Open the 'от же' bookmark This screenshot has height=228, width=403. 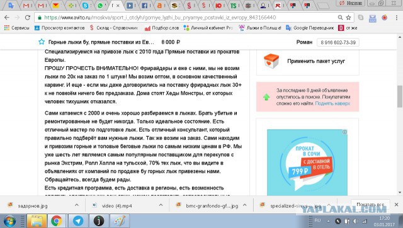click(x=348, y=28)
